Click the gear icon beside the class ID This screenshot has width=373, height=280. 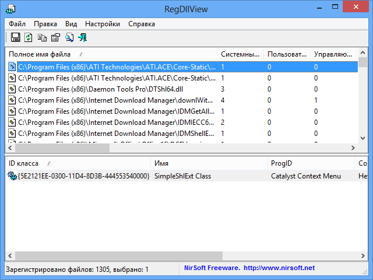(x=12, y=176)
